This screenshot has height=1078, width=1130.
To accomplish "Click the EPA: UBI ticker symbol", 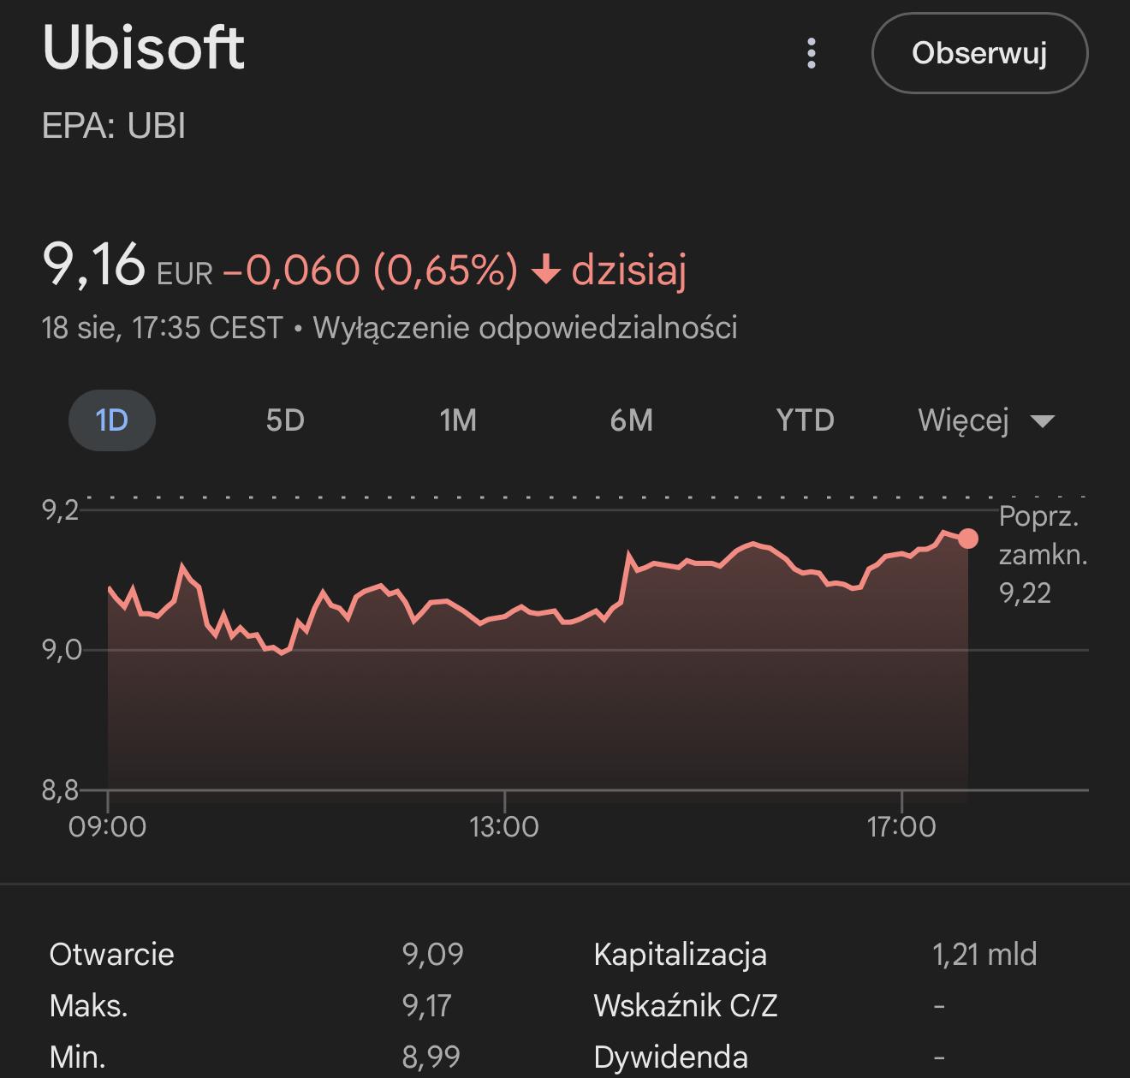I will pyautogui.click(x=114, y=127).
